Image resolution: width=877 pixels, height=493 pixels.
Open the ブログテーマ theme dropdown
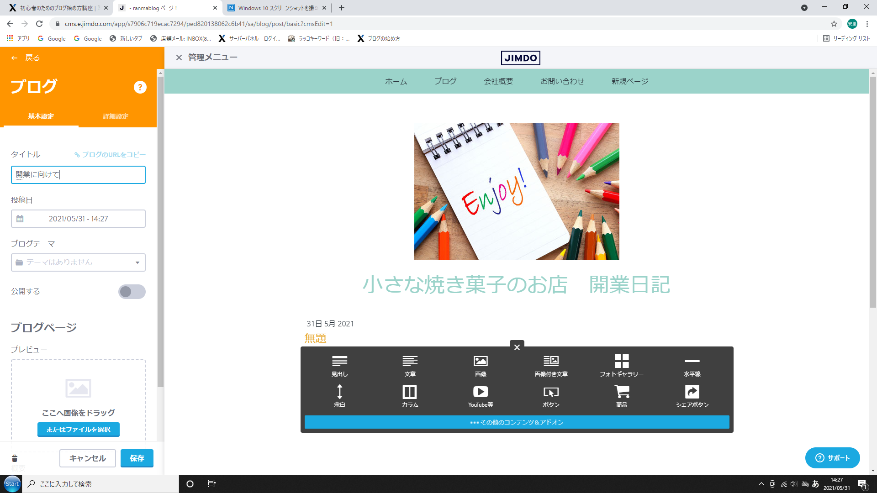(78, 262)
